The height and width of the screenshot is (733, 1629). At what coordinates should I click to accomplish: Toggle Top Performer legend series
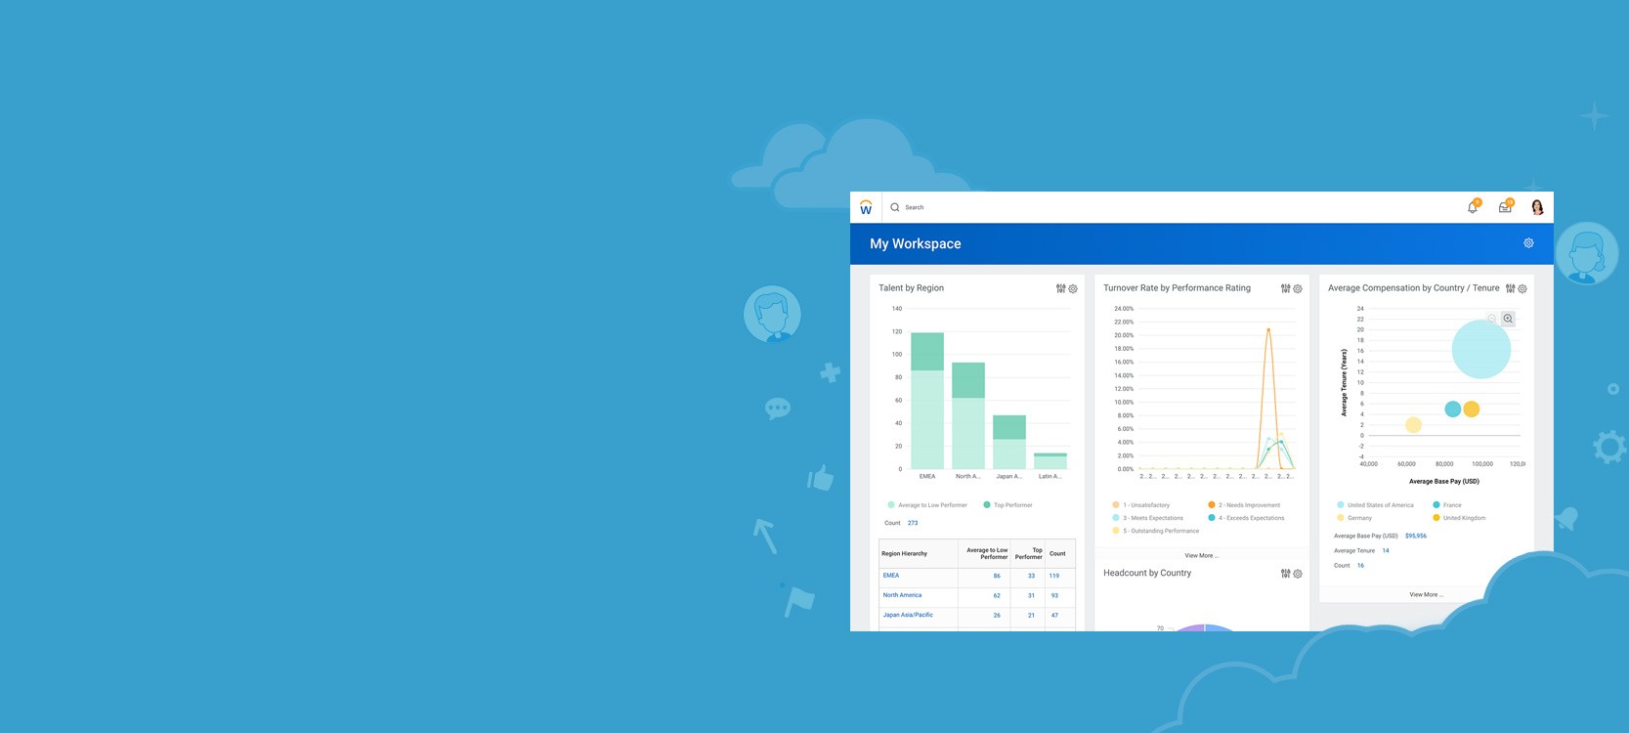pyautogui.click(x=1012, y=505)
